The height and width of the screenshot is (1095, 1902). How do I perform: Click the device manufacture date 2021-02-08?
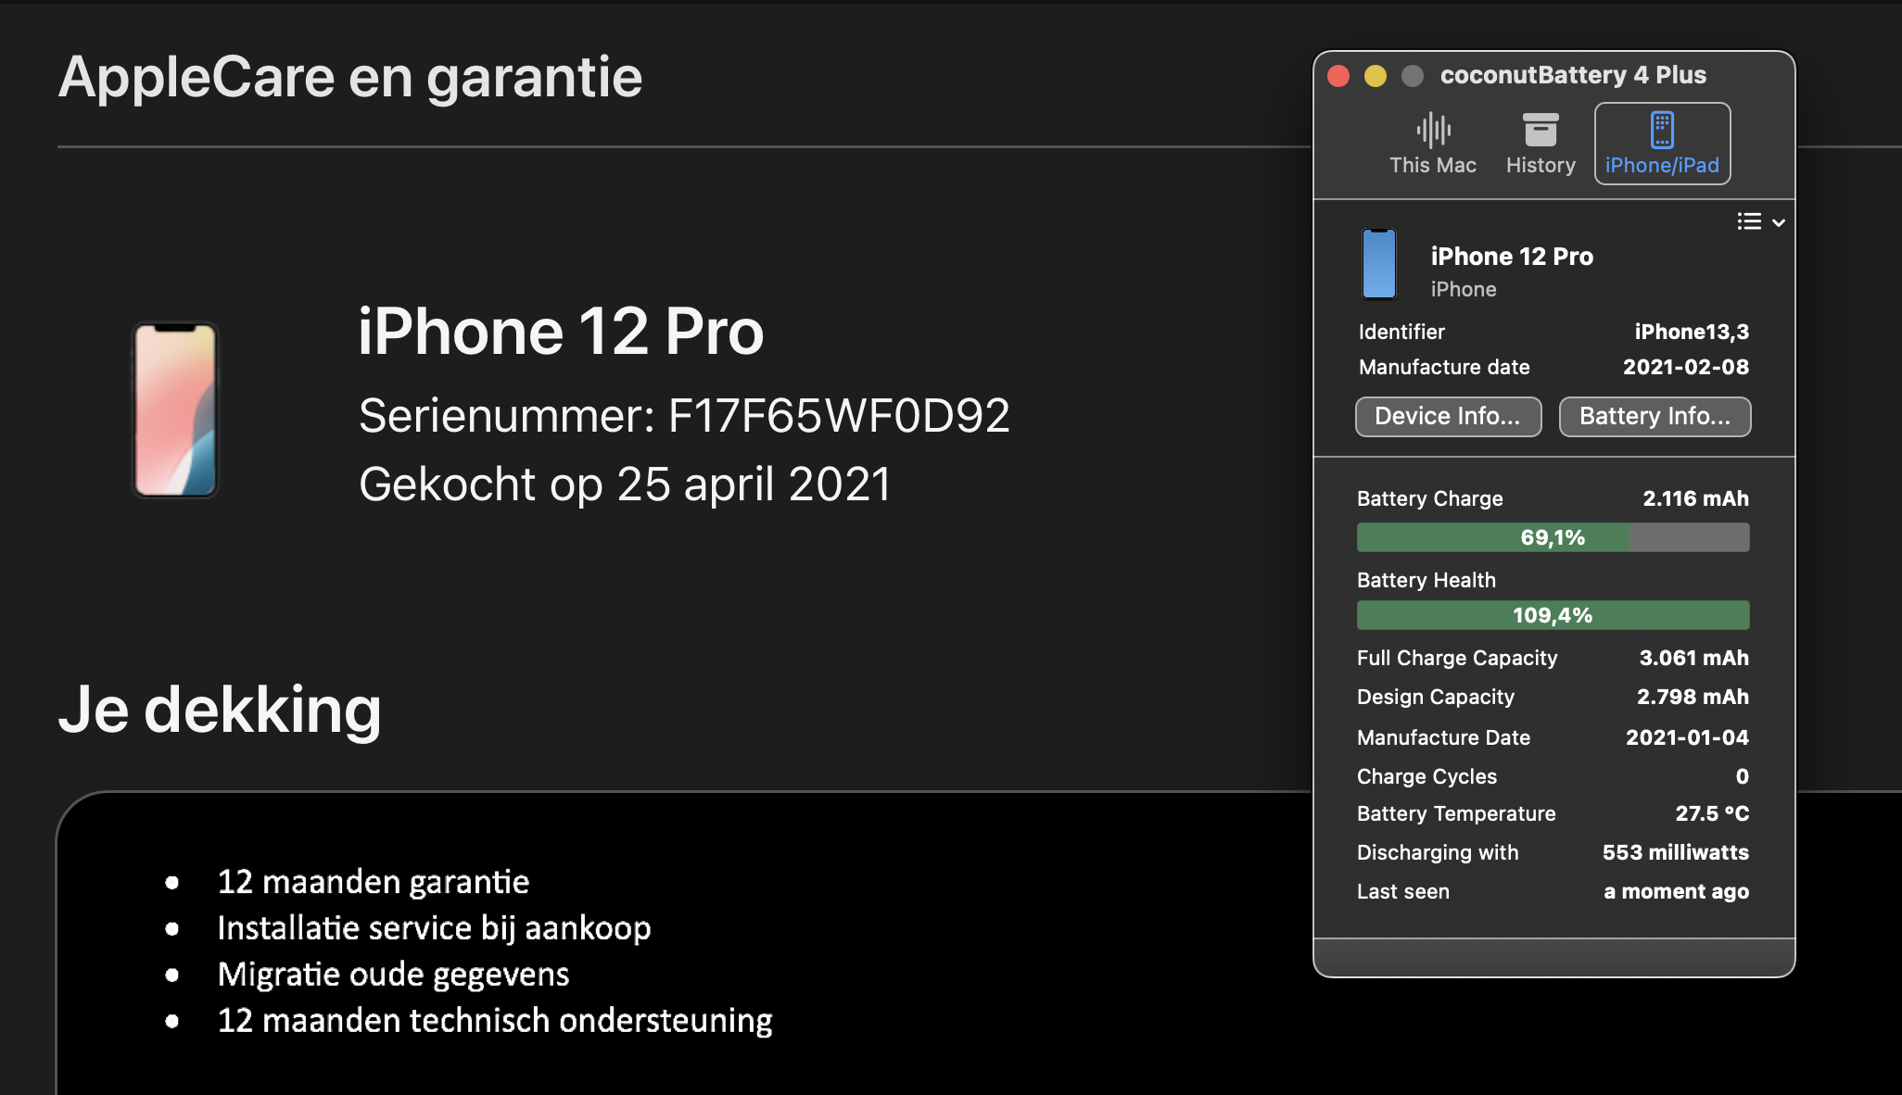click(x=1686, y=367)
